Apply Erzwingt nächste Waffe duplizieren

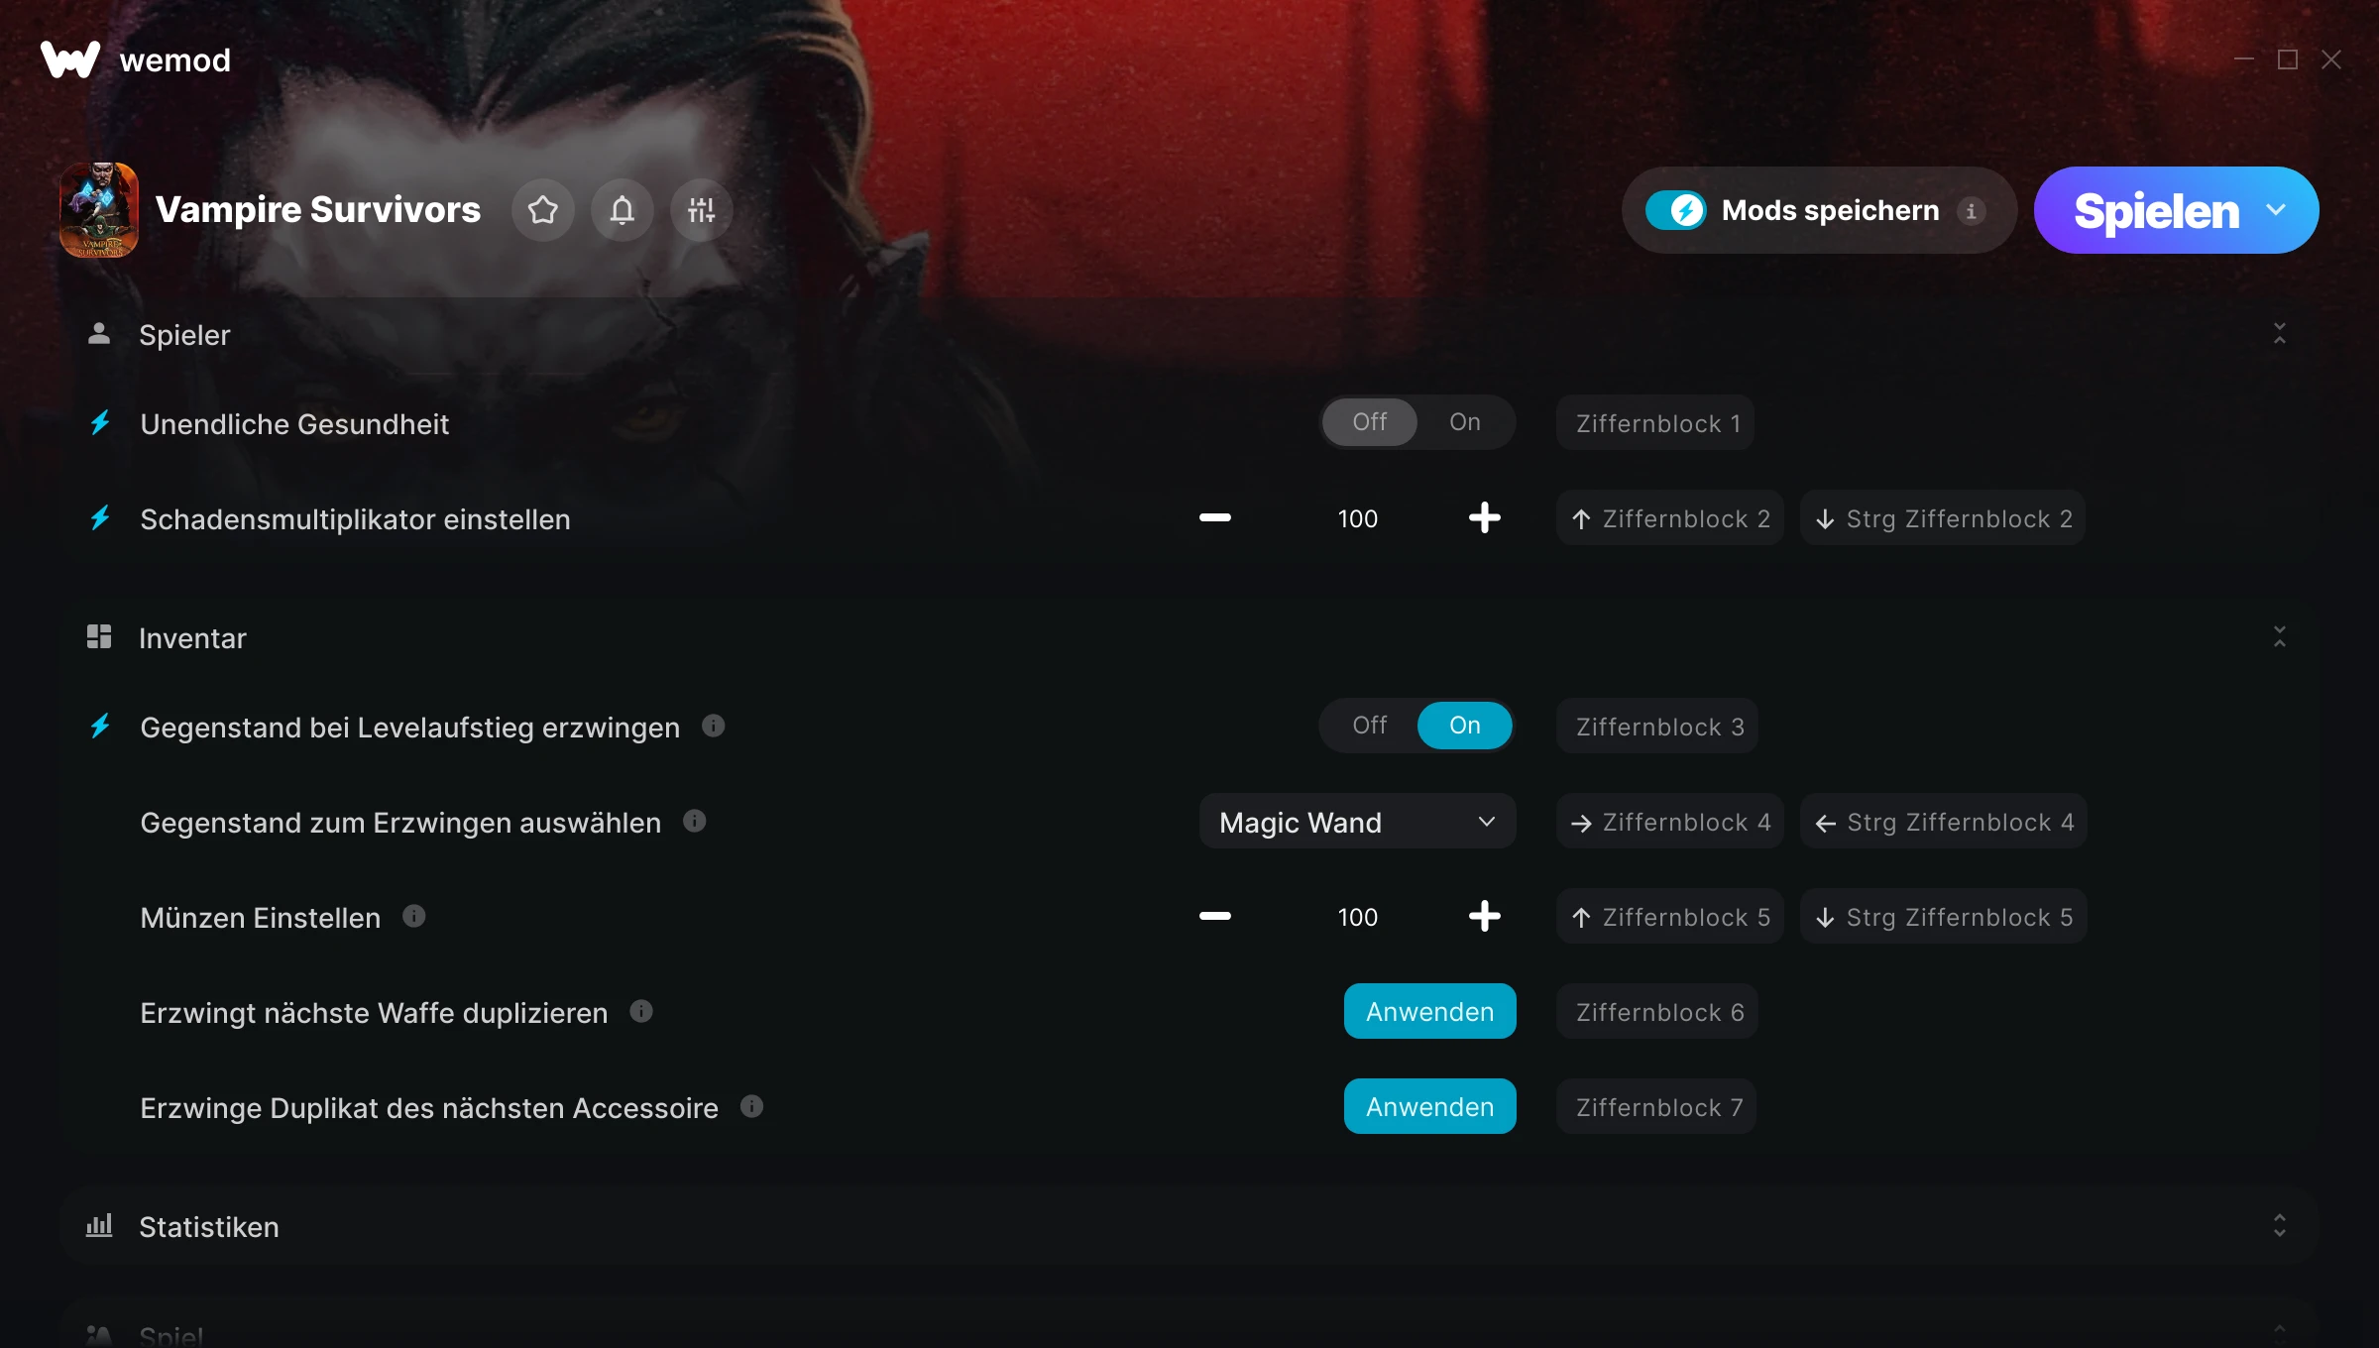1429,1011
